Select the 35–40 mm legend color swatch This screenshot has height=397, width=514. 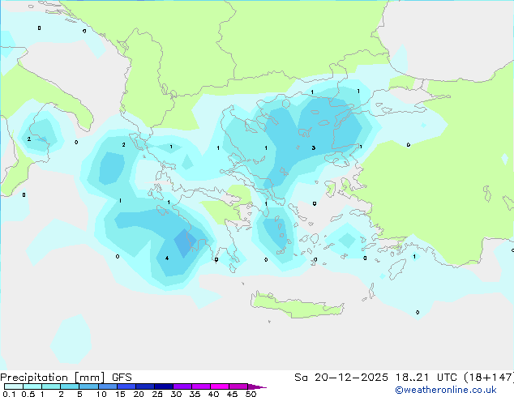click(x=200, y=386)
